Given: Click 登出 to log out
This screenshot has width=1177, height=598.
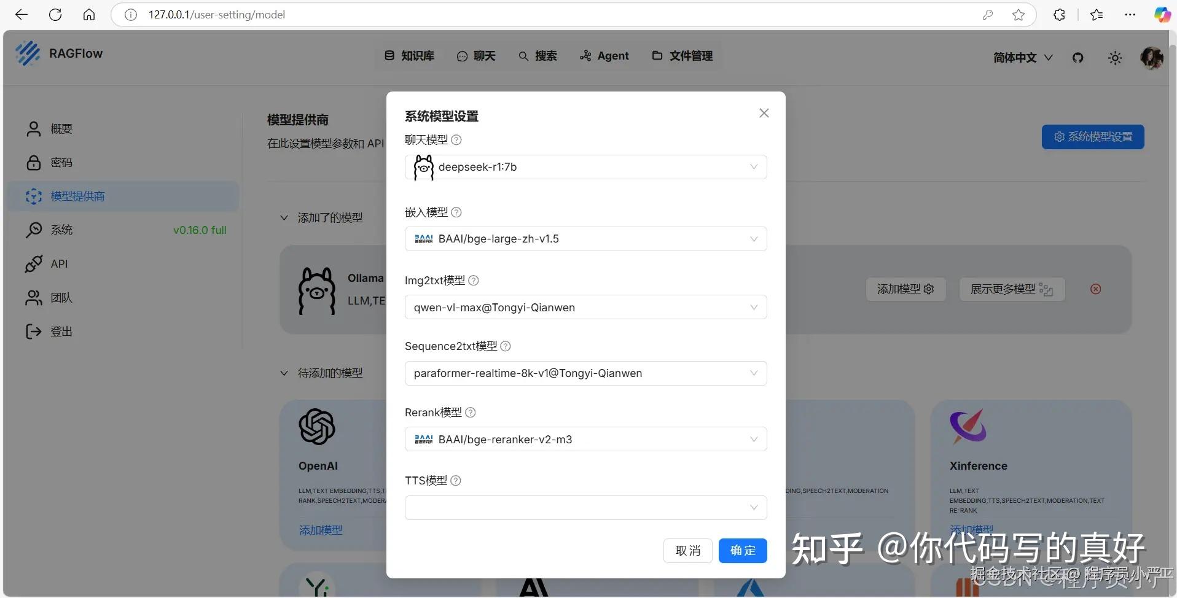Looking at the screenshot, I should (123, 332).
